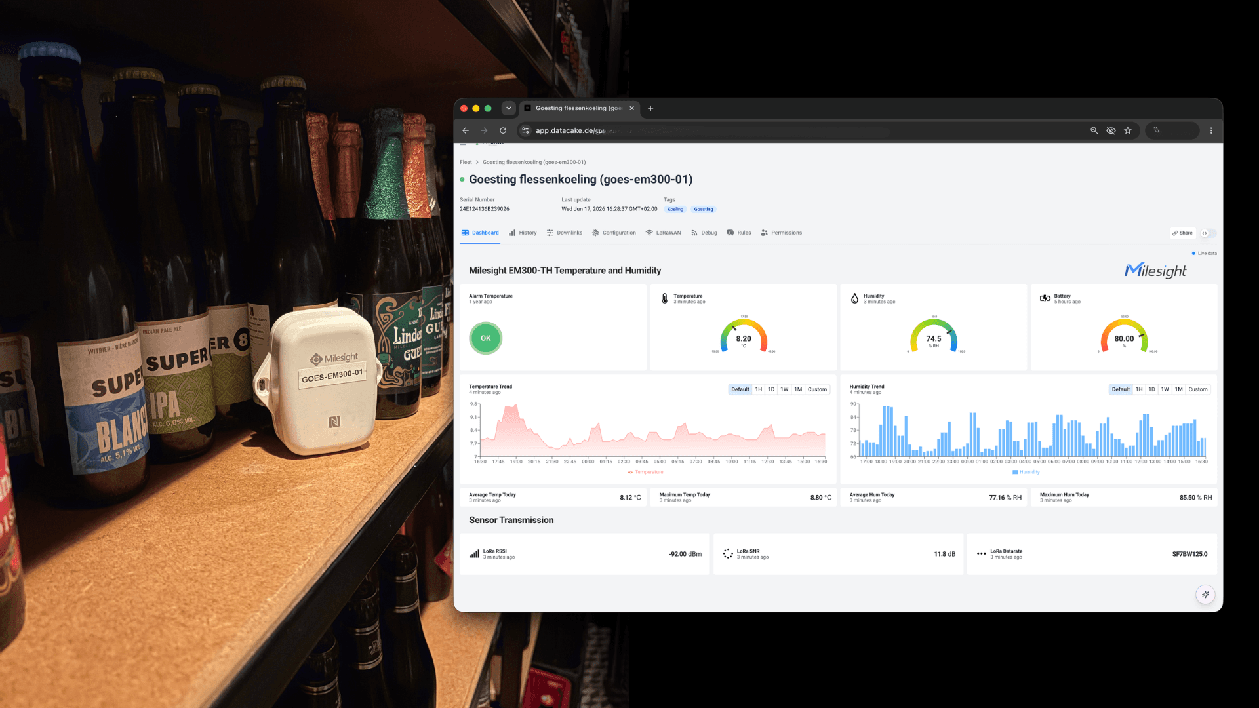Open the Configuration tab

(614, 233)
